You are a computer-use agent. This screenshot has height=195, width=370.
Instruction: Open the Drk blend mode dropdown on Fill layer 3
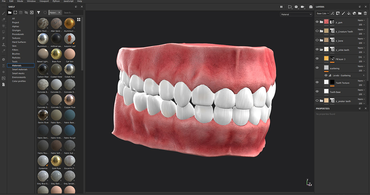(x=361, y=57)
